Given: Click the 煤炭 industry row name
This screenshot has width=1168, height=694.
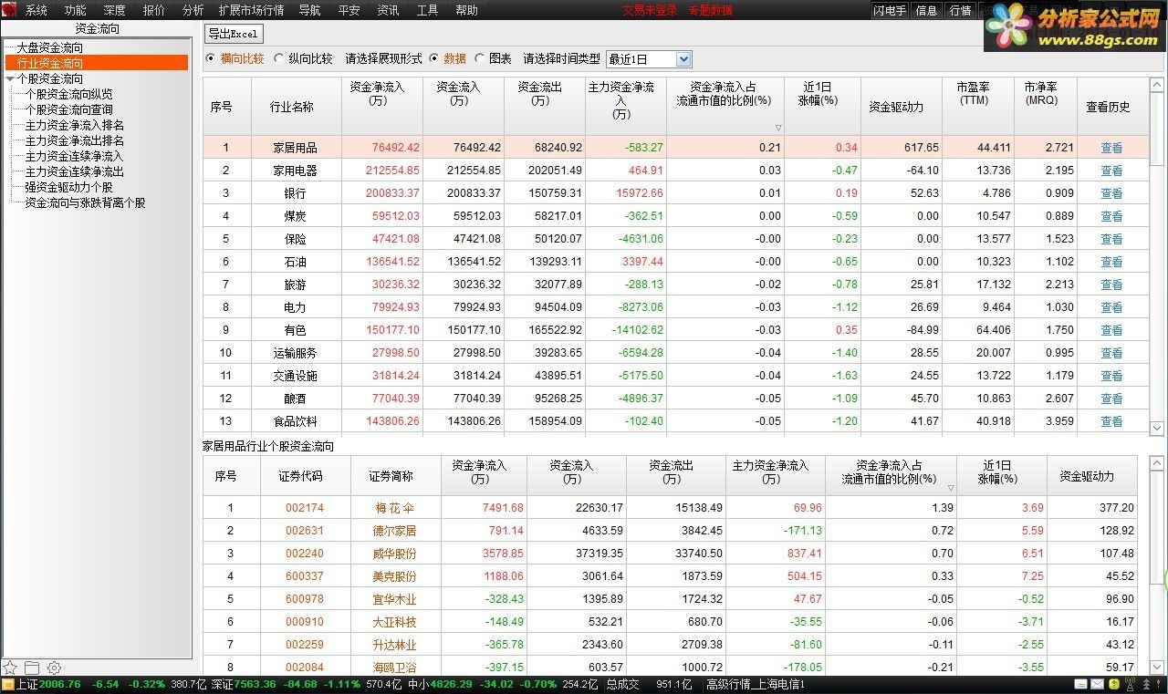Looking at the screenshot, I should pos(296,216).
